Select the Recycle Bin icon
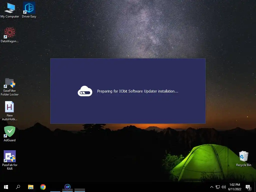 [x=243, y=158]
